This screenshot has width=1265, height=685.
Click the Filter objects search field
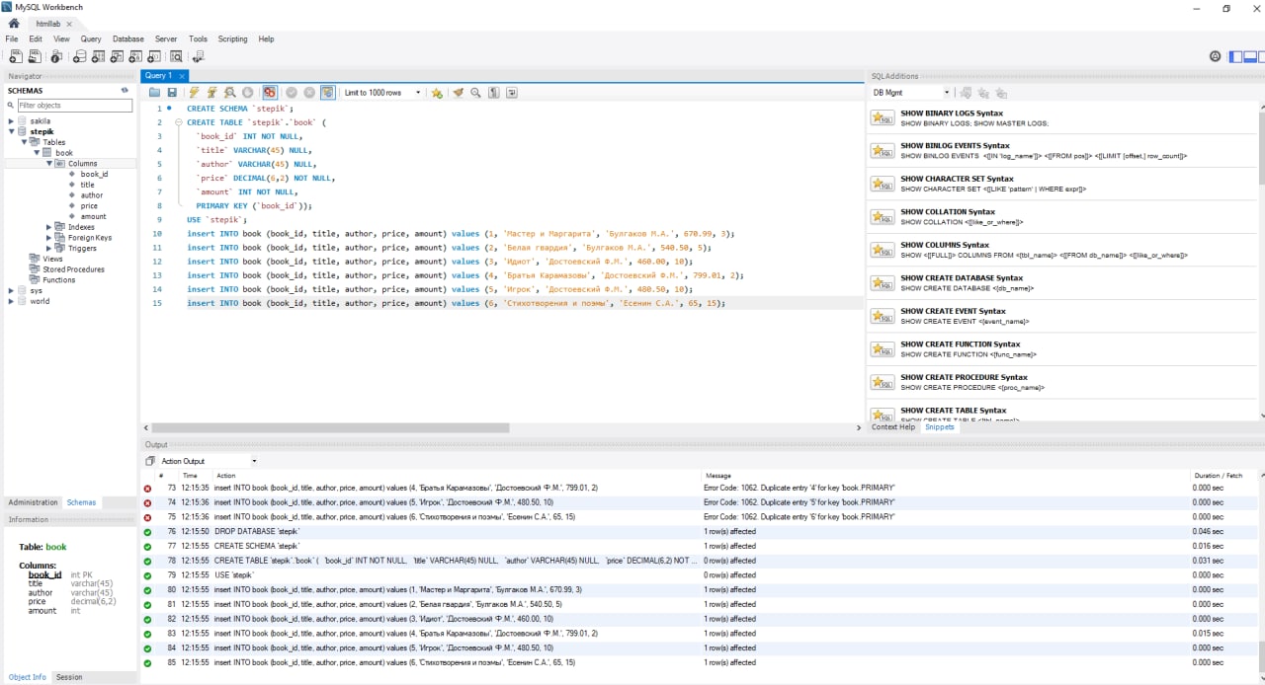[73, 105]
